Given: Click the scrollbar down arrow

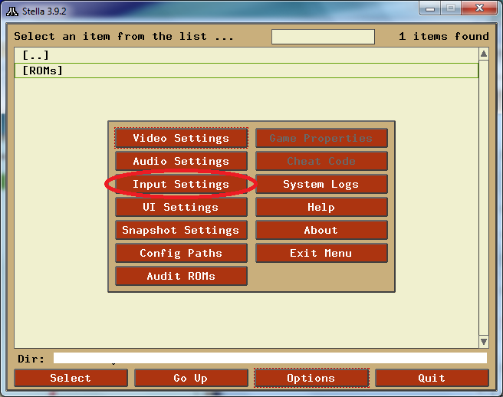Looking at the screenshot, I should [484, 342].
